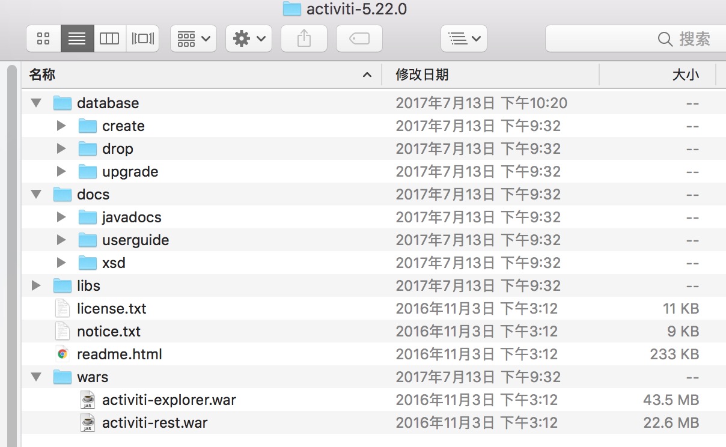726x447 pixels.
Task: Switch to column view
Action: coord(109,39)
